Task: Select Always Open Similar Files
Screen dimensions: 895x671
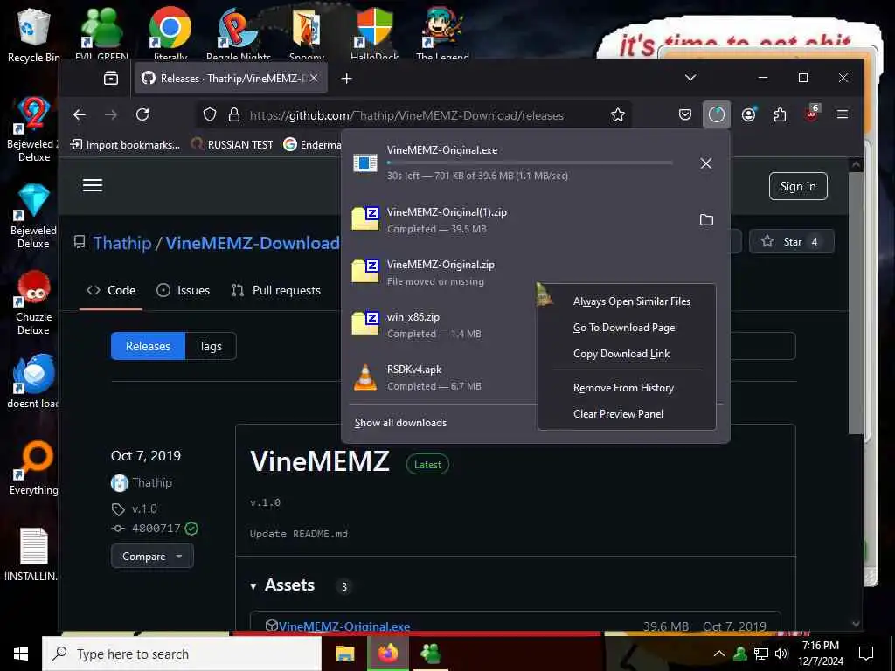Action: point(631,301)
